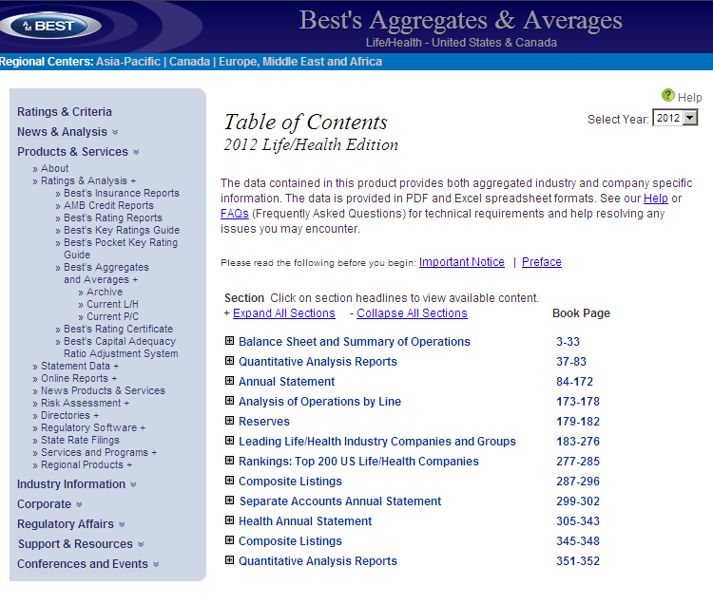Go to the Asia-Pacific regional center

pyautogui.click(x=128, y=62)
